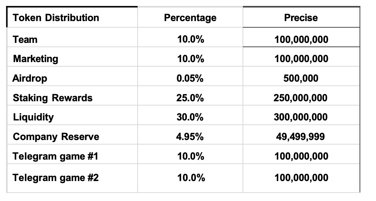Click the Staking Rewards cell
This screenshot has height=201, width=376.
72,96
